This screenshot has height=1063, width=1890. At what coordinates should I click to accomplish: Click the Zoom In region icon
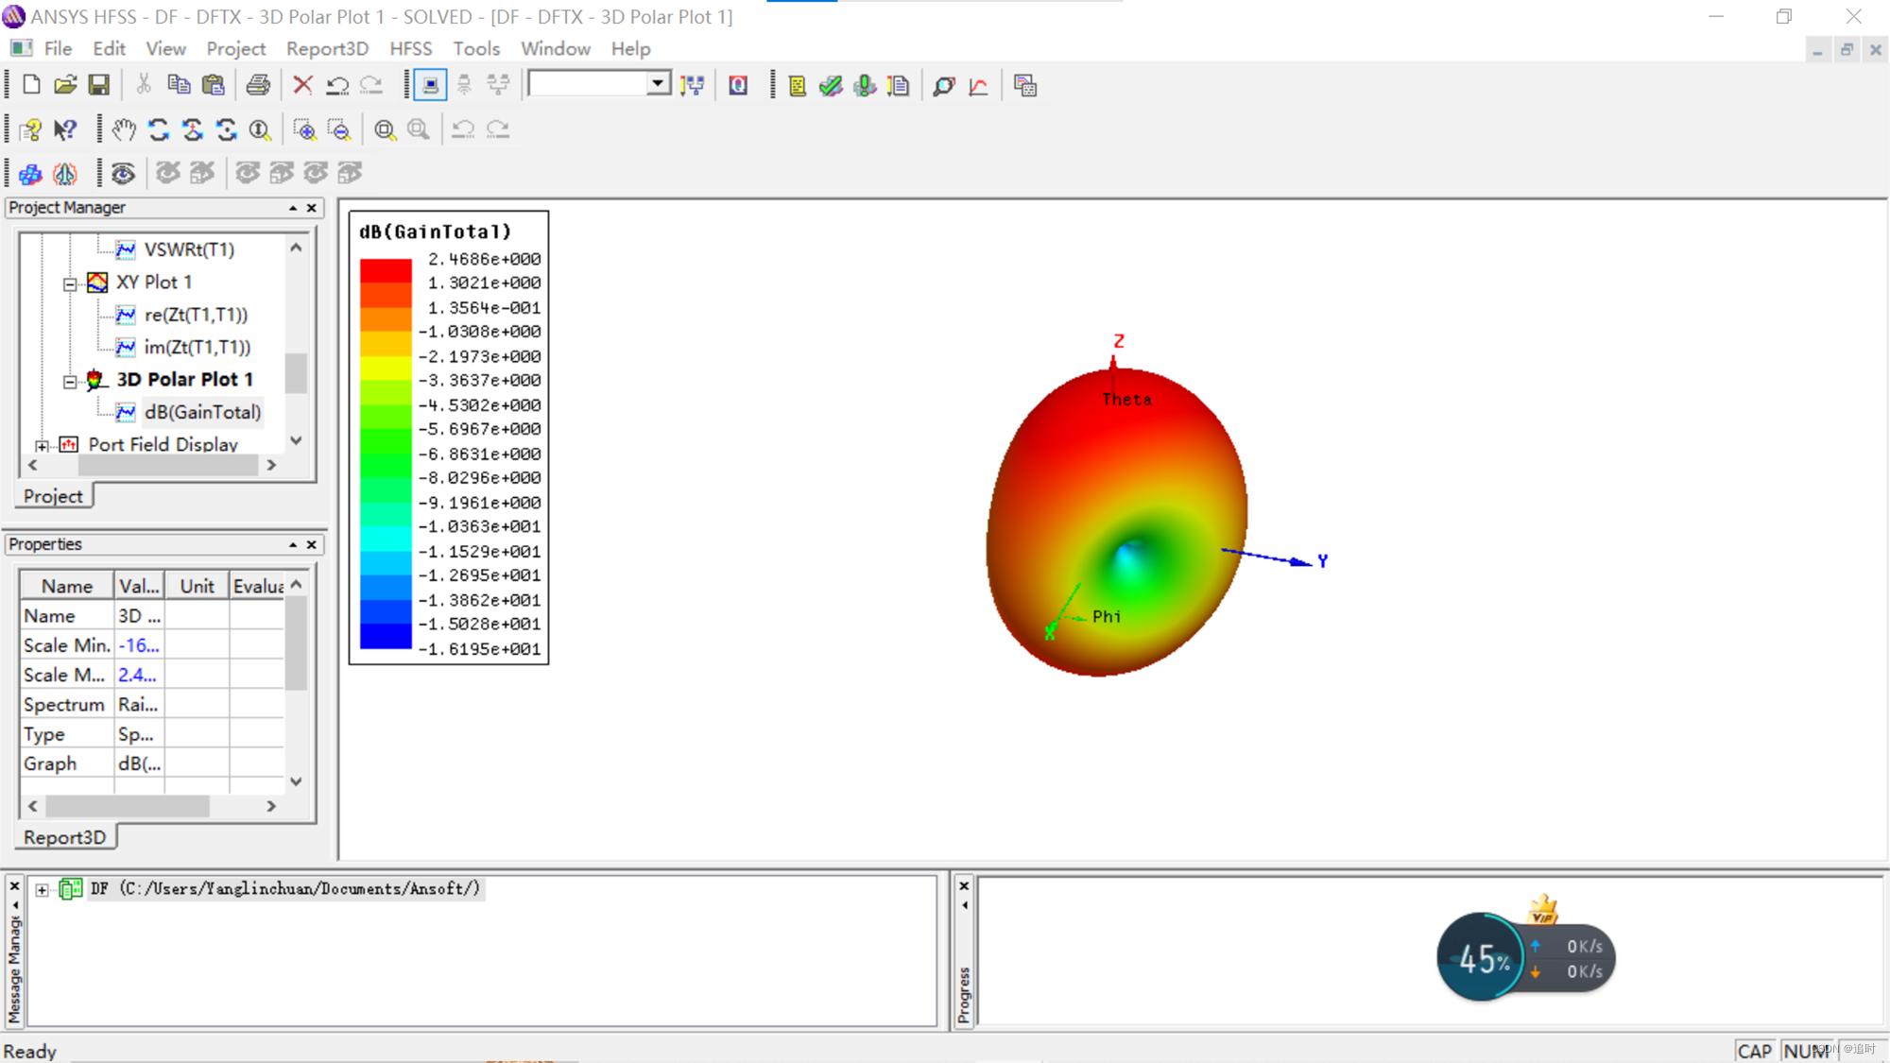[304, 129]
